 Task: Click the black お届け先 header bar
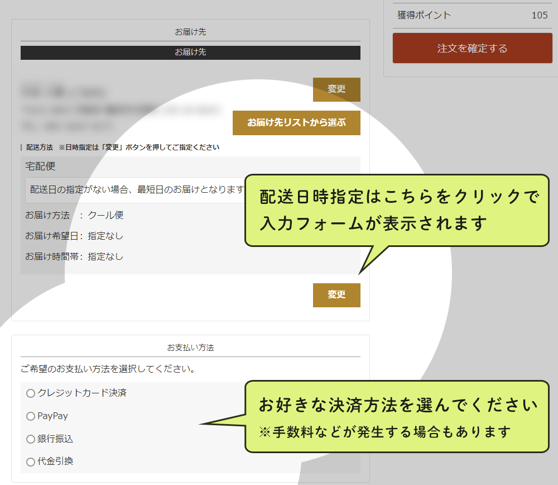coord(190,52)
